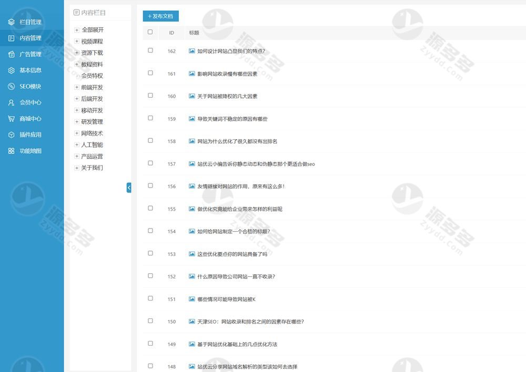Click the 会员中心 user icon
Screen dimensions: 526x372
coord(11,103)
